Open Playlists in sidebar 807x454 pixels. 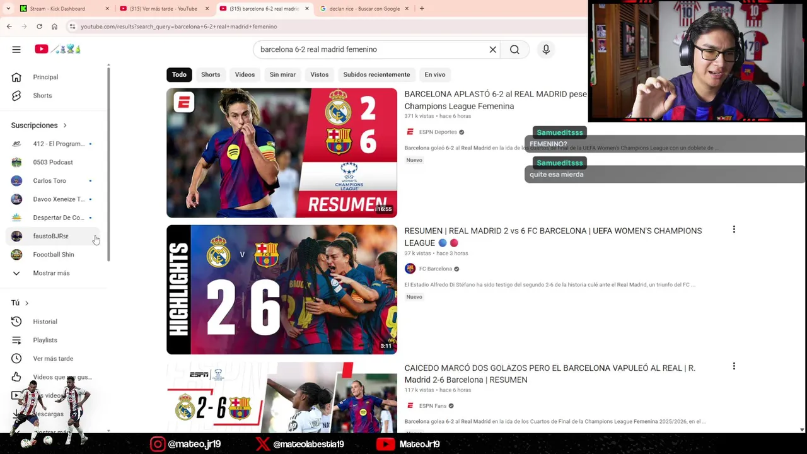(x=54, y=340)
